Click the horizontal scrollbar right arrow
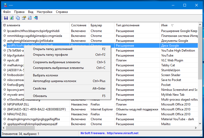Image resolution: width=204 pixels, height=138 pixels. click(x=196, y=128)
